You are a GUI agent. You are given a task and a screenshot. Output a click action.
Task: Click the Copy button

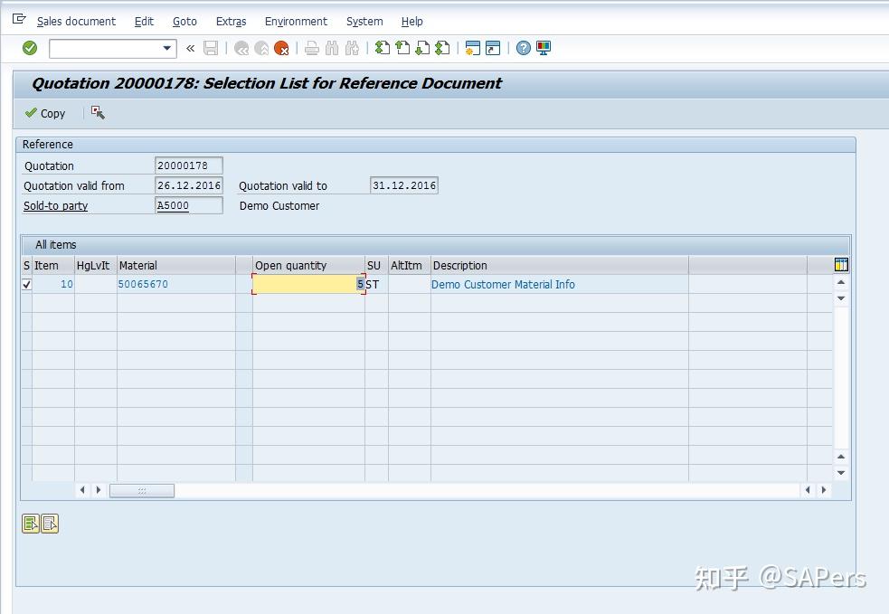[43, 112]
